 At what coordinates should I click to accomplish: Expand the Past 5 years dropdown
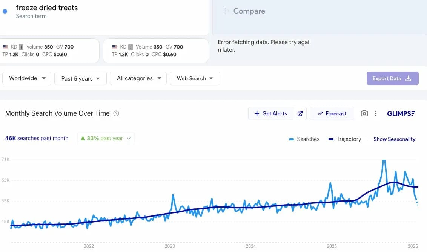click(80, 78)
